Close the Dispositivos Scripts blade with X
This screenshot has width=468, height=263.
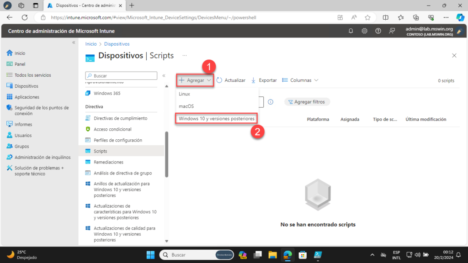[x=454, y=56]
